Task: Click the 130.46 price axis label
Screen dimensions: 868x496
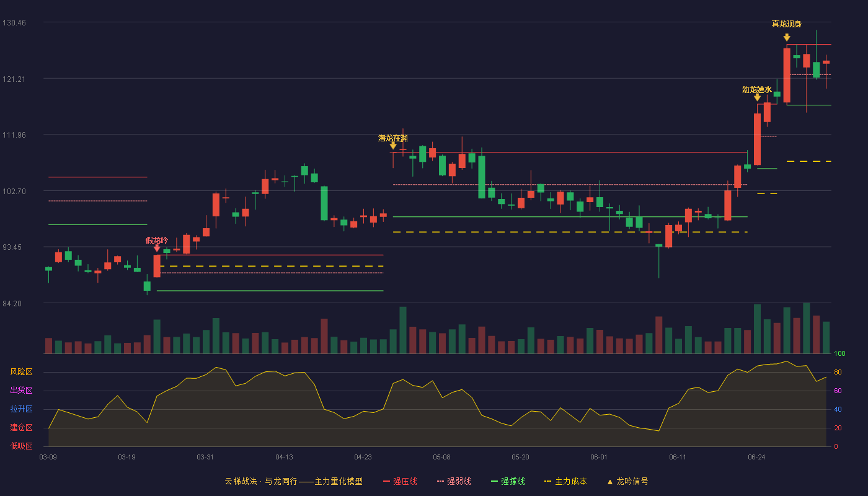Action: tap(14, 23)
